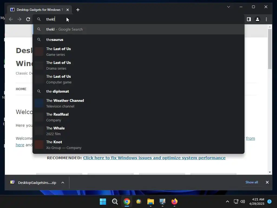Image resolution: width=277 pixels, height=208 pixels.
Task: Go back using the back arrow
Action: [x=11, y=19]
